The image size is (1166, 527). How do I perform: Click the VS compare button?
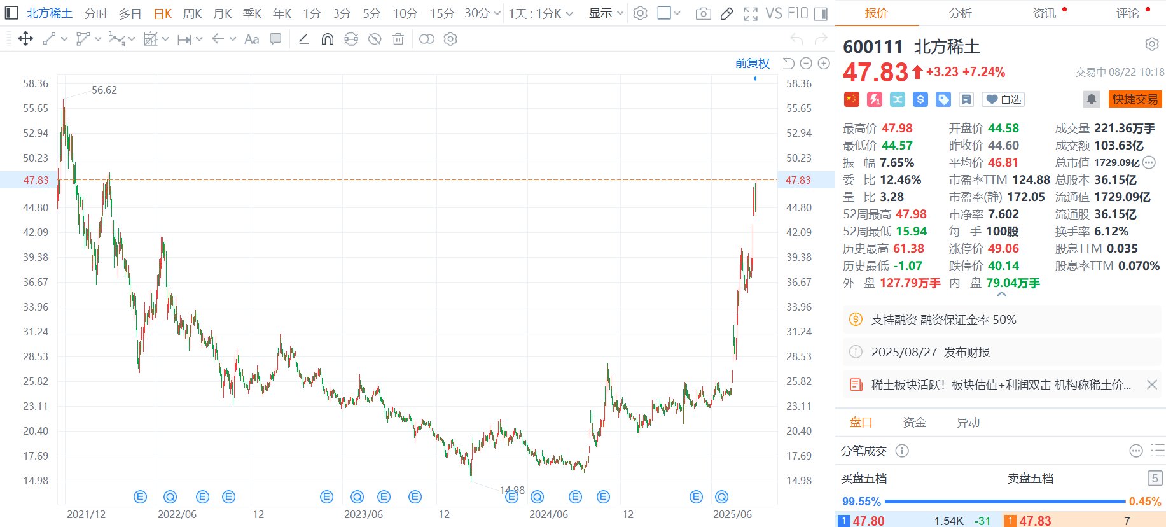(x=774, y=13)
